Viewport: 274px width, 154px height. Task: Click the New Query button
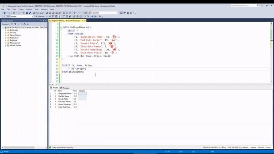click(x=39, y=13)
